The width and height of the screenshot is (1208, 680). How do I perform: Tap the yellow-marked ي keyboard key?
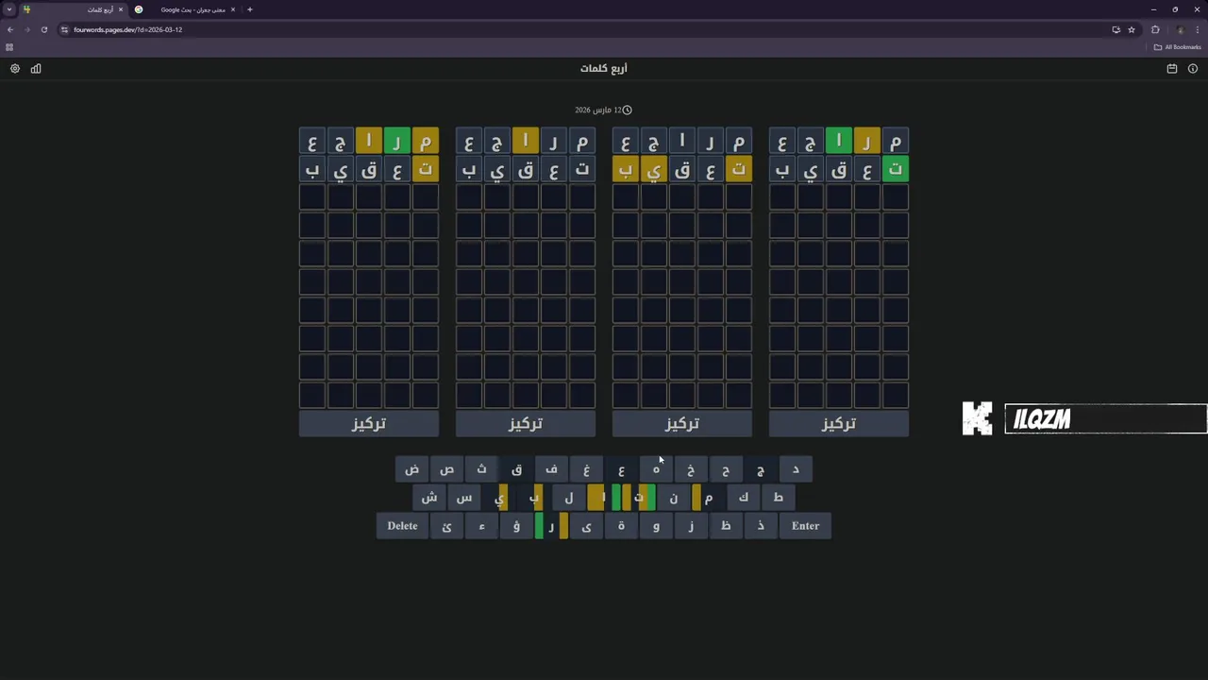[499, 498]
